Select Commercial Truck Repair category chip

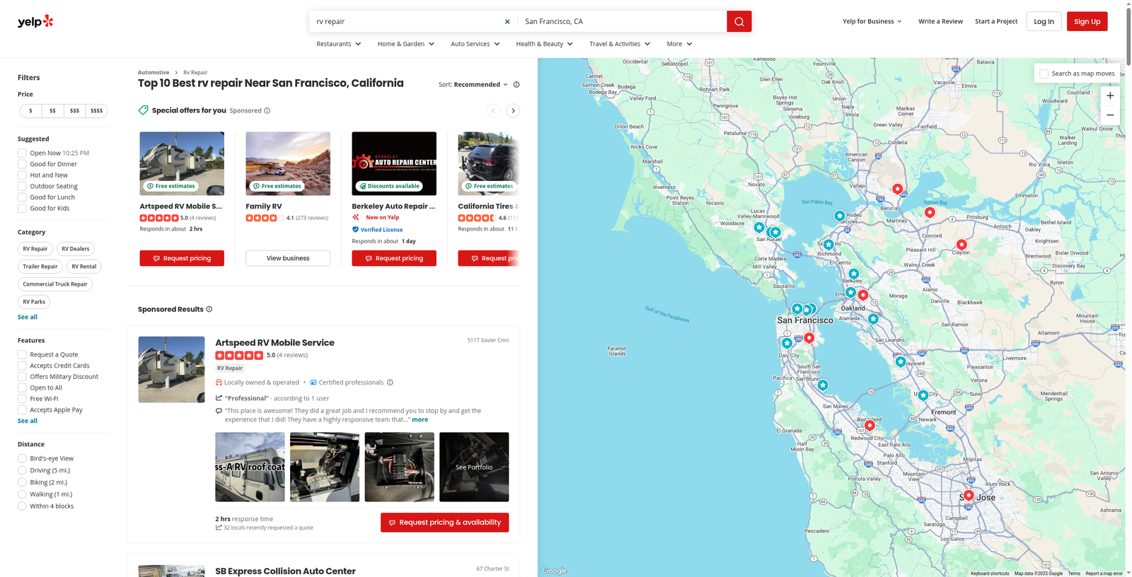coord(55,284)
